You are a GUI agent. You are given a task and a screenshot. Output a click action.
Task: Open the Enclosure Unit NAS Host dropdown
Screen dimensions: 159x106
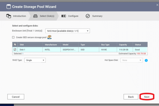click(x=67, y=31)
